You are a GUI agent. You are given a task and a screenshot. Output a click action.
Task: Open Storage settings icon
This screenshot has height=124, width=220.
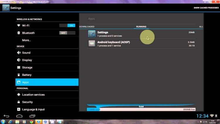pos(19,67)
